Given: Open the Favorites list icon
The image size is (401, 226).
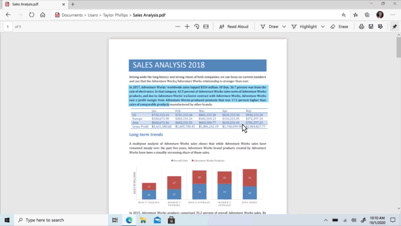Looking at the screenshot, I should coord(355,15).
